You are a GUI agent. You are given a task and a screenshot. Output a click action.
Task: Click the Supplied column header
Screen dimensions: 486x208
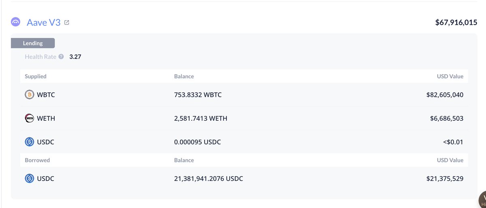coord(36,76)
